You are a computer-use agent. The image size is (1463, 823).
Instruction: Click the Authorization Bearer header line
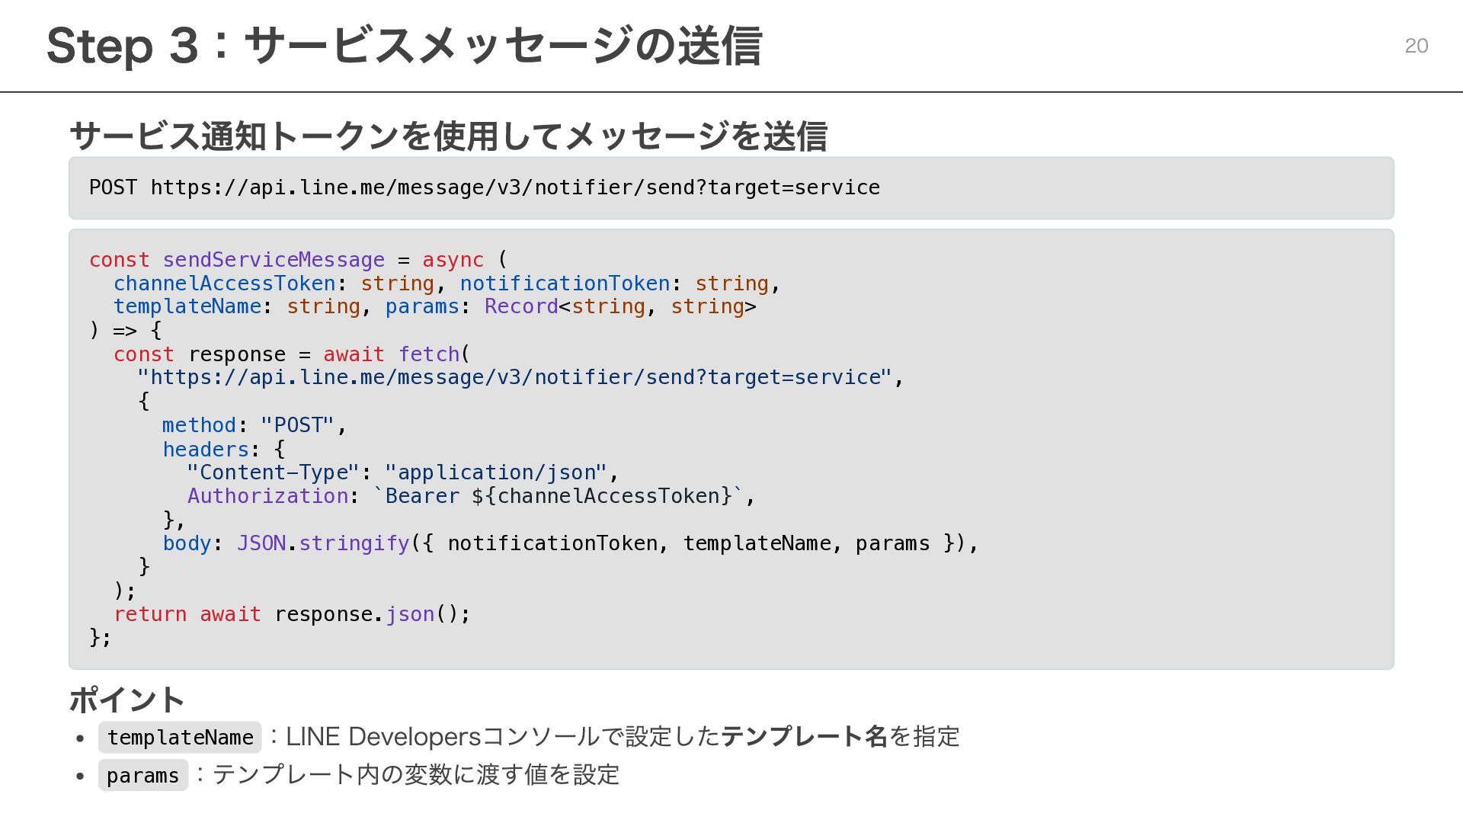pyautogui.click(x=470, y=496)
